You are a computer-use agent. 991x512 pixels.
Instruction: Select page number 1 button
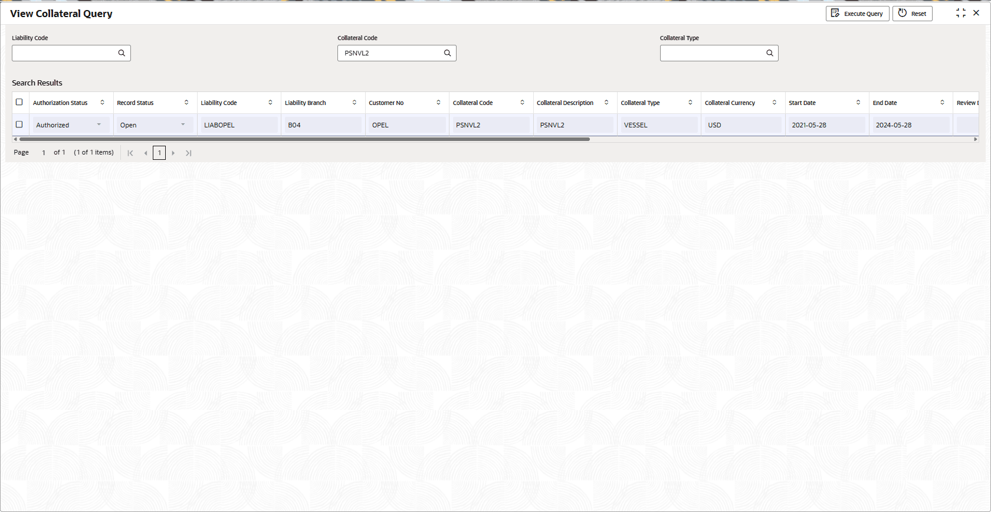click(159, 153)
